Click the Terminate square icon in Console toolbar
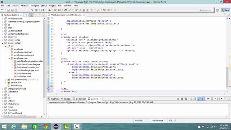The height and width of the screenshot is (130, 231). click(178, 99)
